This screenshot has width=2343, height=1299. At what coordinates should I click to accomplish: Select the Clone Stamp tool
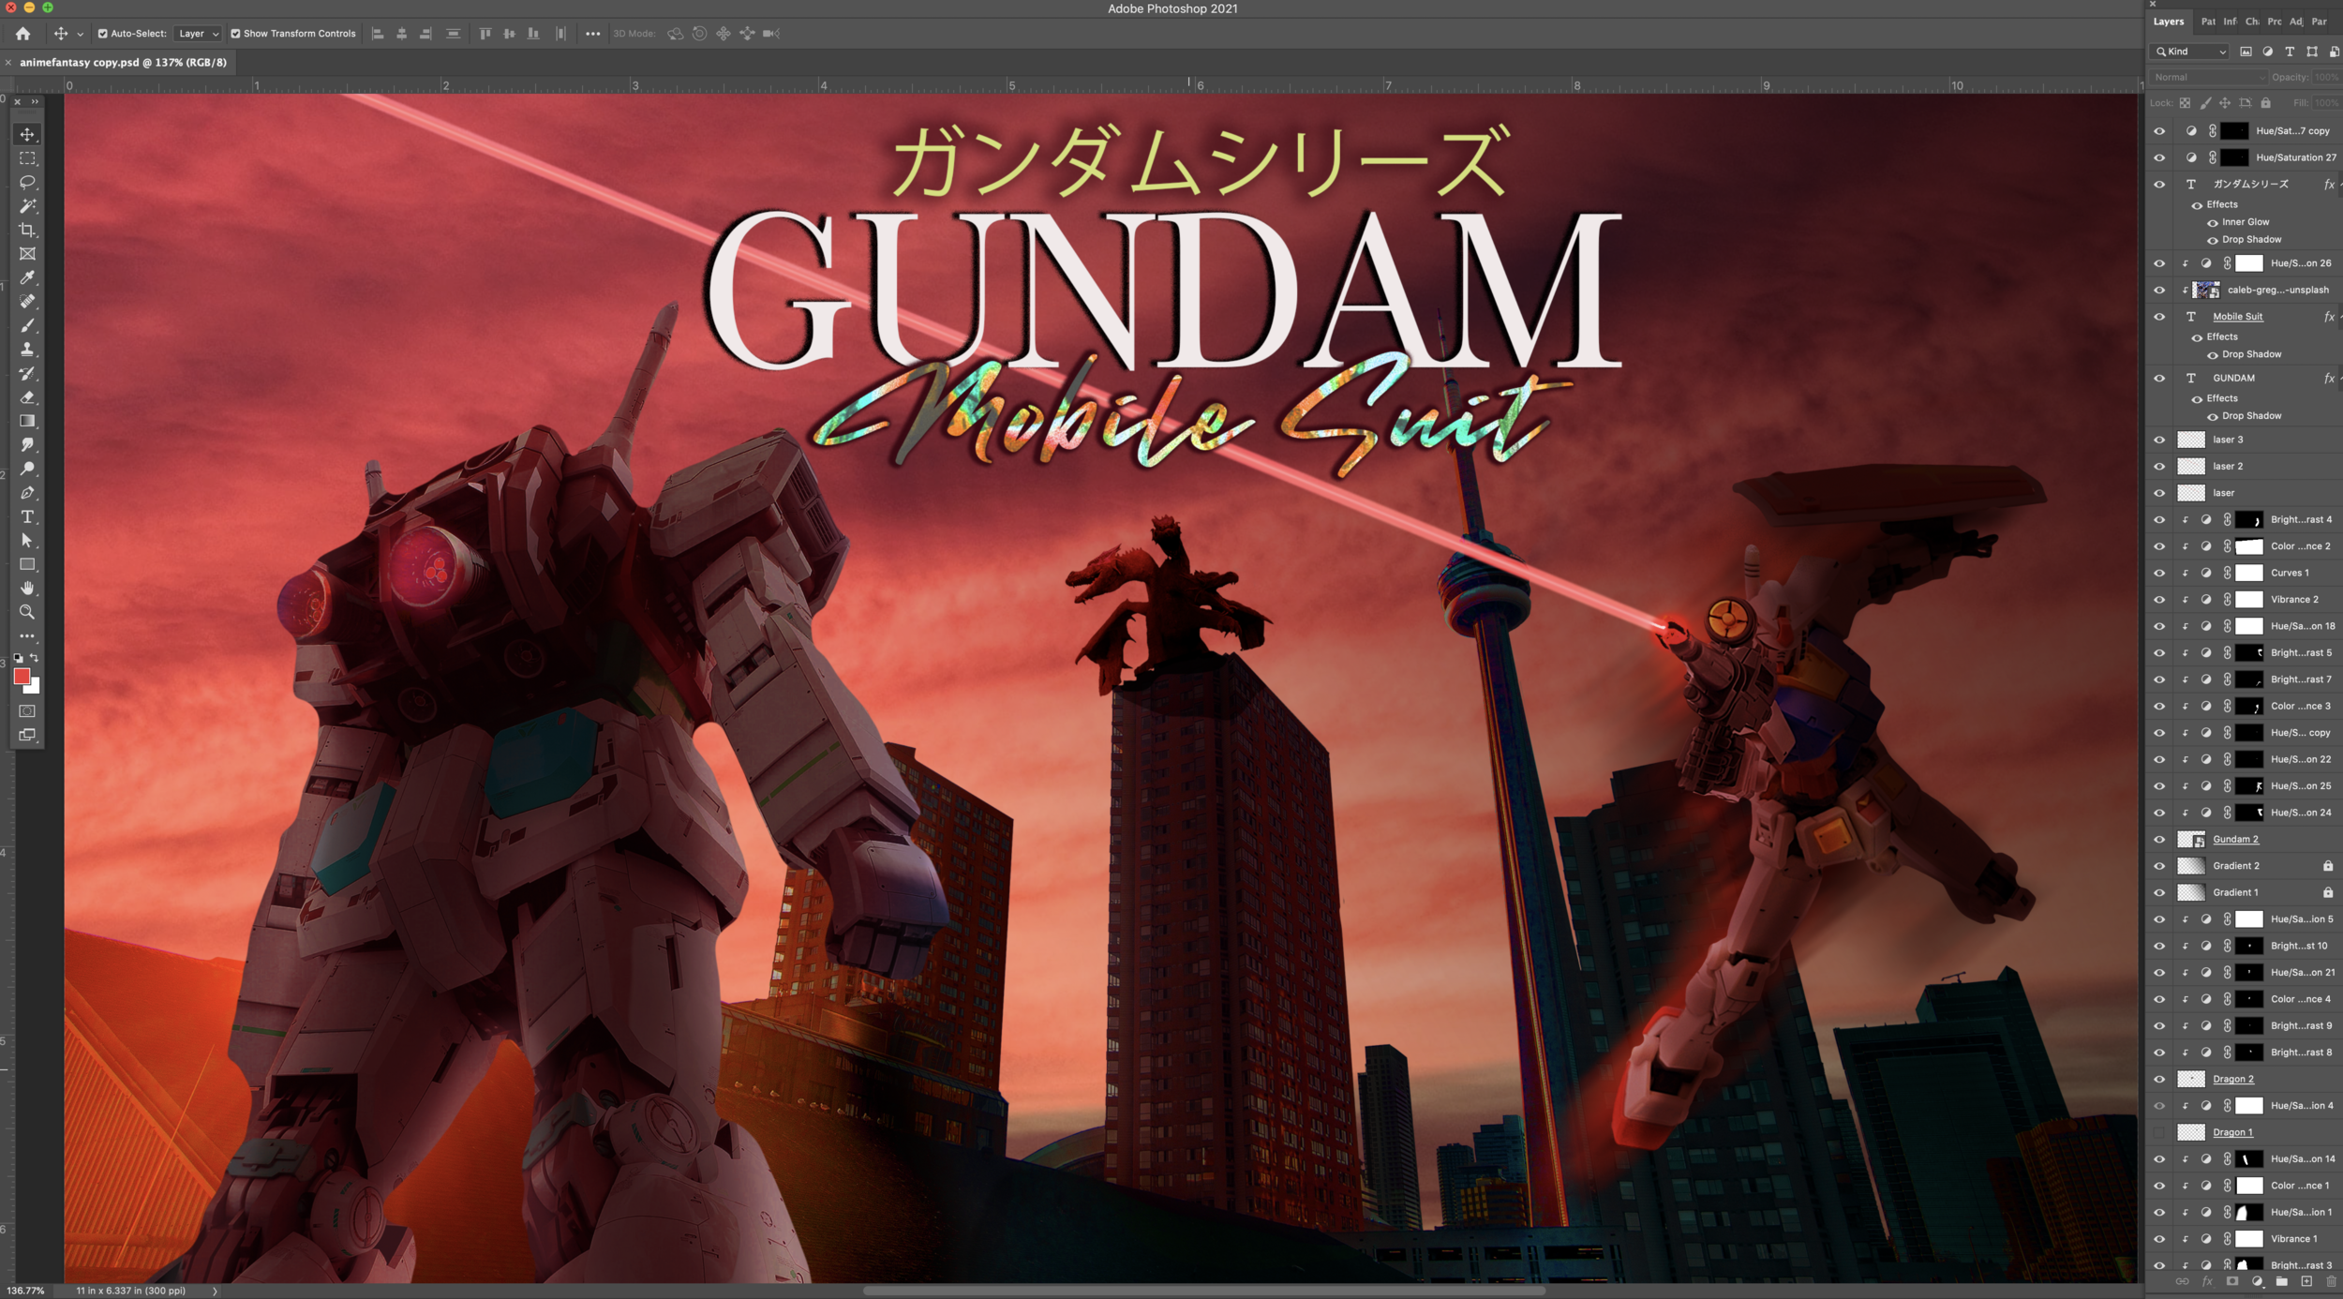click(27, 350)
